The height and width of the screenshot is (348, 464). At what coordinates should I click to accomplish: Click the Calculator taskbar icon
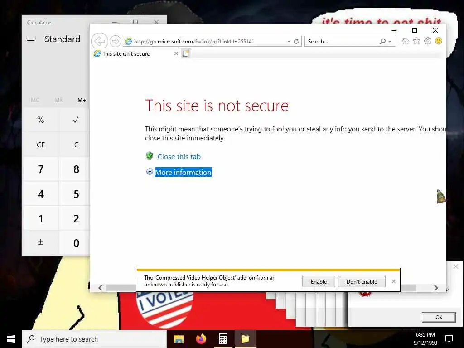(x=223, y=339)
